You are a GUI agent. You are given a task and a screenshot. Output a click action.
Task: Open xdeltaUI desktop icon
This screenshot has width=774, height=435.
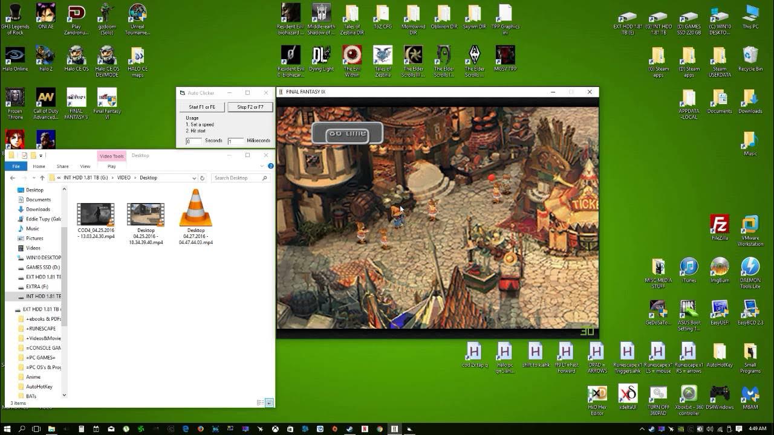(628, 397)
